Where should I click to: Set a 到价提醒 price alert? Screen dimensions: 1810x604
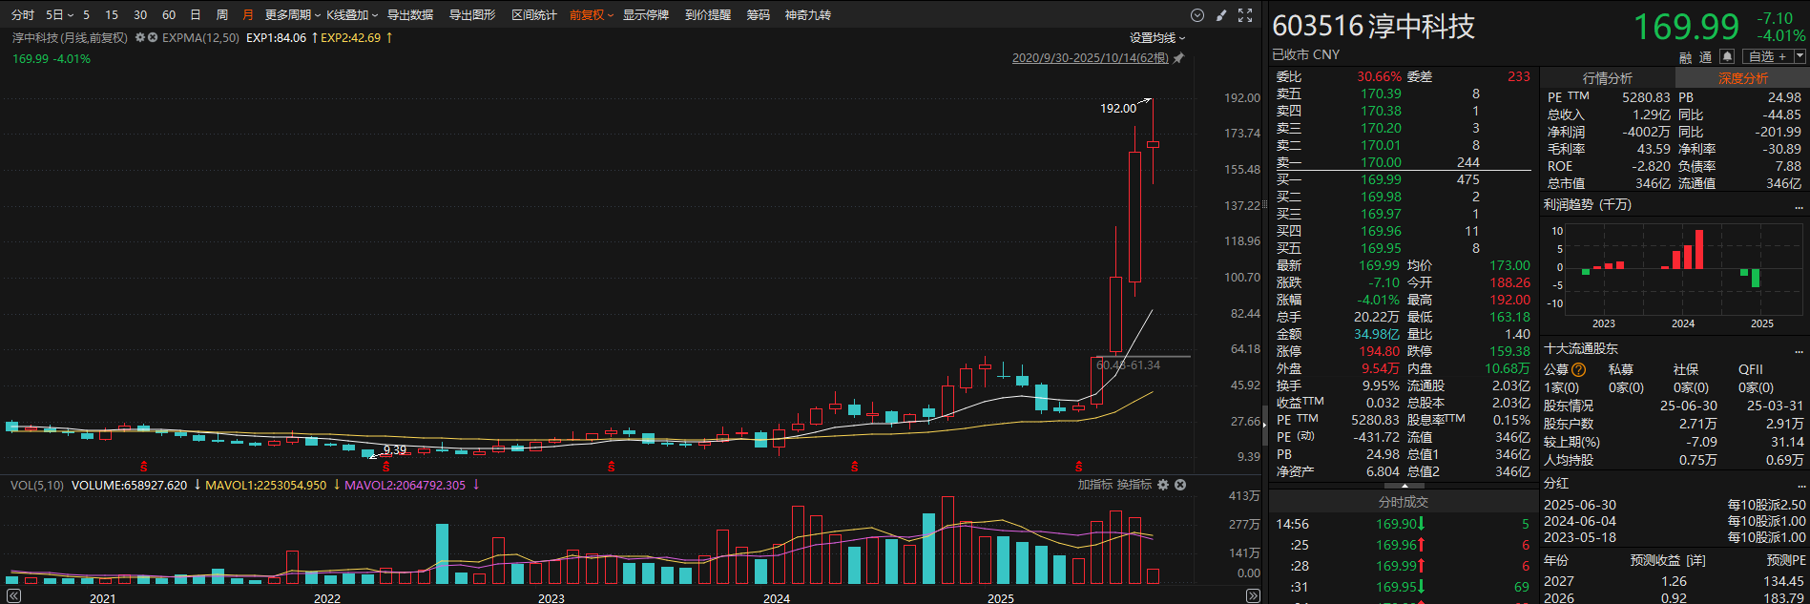click(708, 15)
